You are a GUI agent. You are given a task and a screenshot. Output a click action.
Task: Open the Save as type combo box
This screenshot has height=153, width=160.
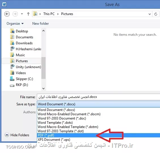(98, 104)
